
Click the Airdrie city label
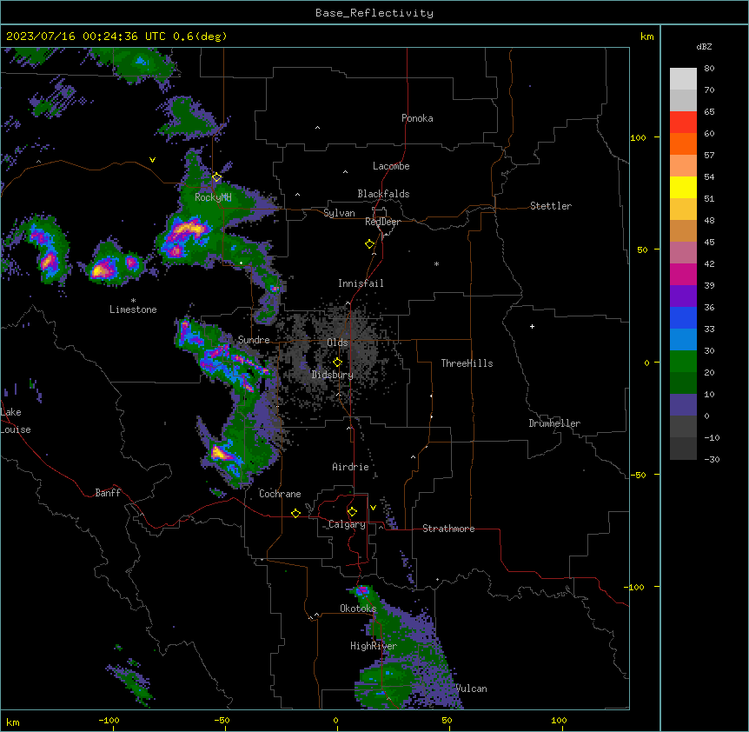pyautogui.click(x=350, y=467)
